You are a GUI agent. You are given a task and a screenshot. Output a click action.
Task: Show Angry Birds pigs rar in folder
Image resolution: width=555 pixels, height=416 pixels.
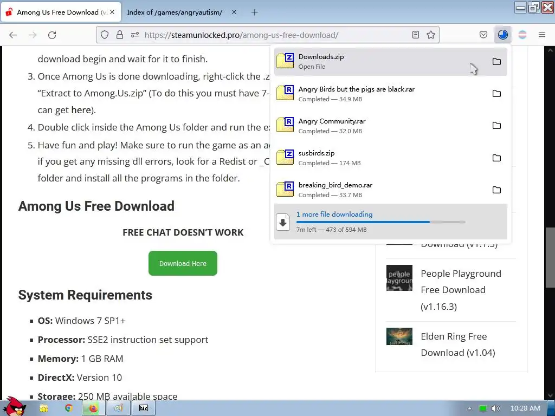[496, 93]
